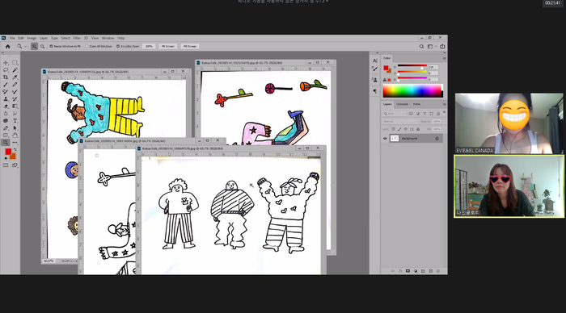Select the Horizontal Type tool
This screenshot has height=313, width=566.
tap(15, 121)
